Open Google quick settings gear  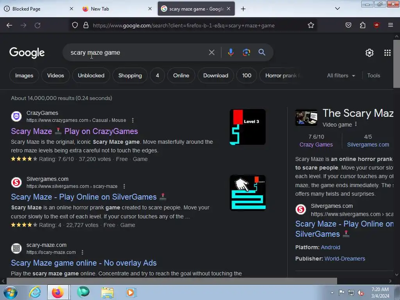click(x=370, y=53)
